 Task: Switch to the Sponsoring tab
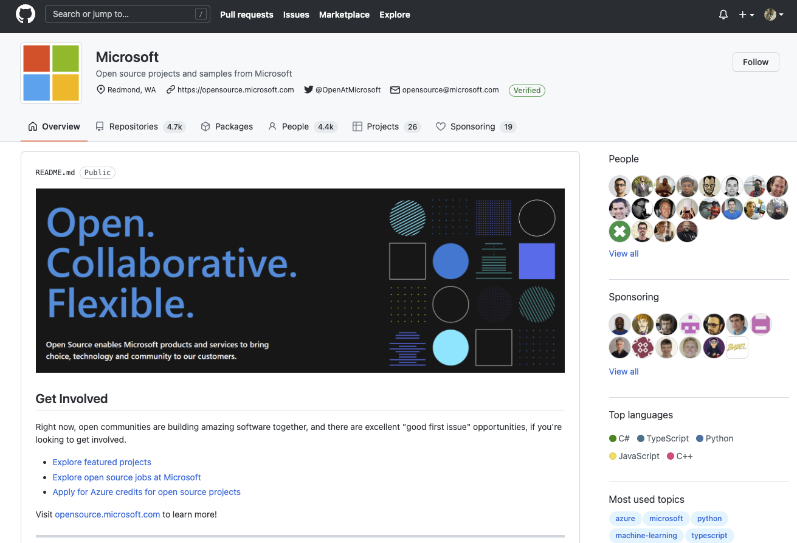click(476, 126)
